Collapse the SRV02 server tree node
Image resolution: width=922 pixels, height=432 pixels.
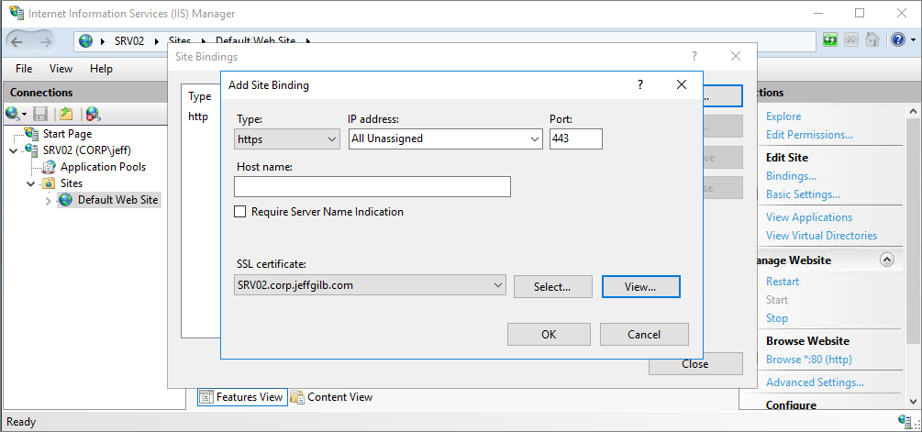14,150
